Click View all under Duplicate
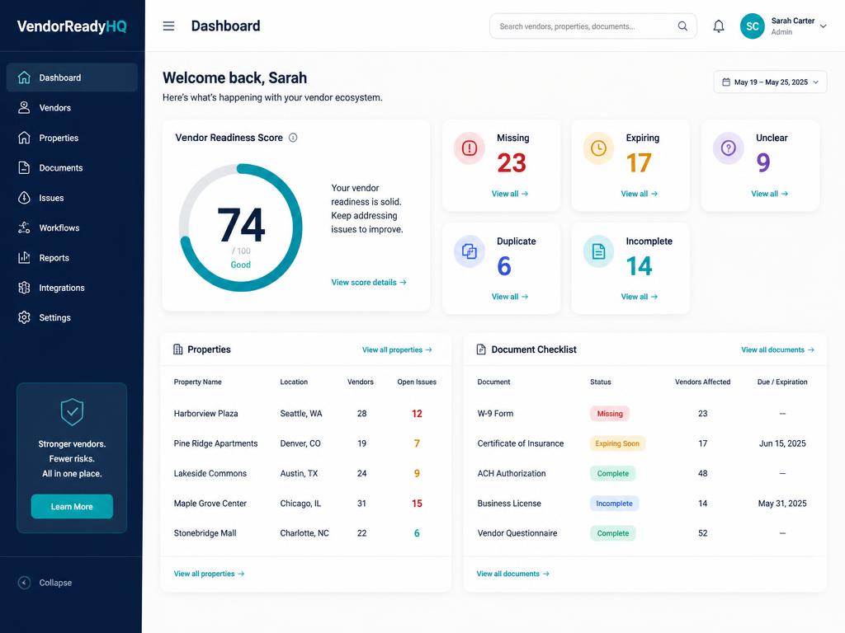Screen dimensions: 845x633 (x=509, y=297)
